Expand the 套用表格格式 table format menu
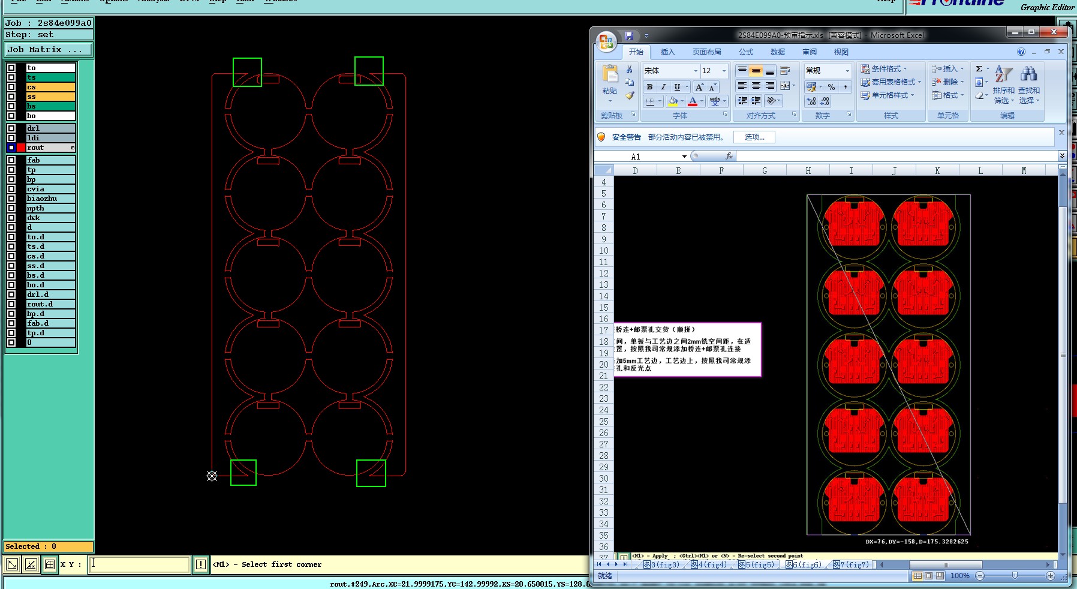The width and height of the screenshot is (1077, 589). tap(890, 82)
